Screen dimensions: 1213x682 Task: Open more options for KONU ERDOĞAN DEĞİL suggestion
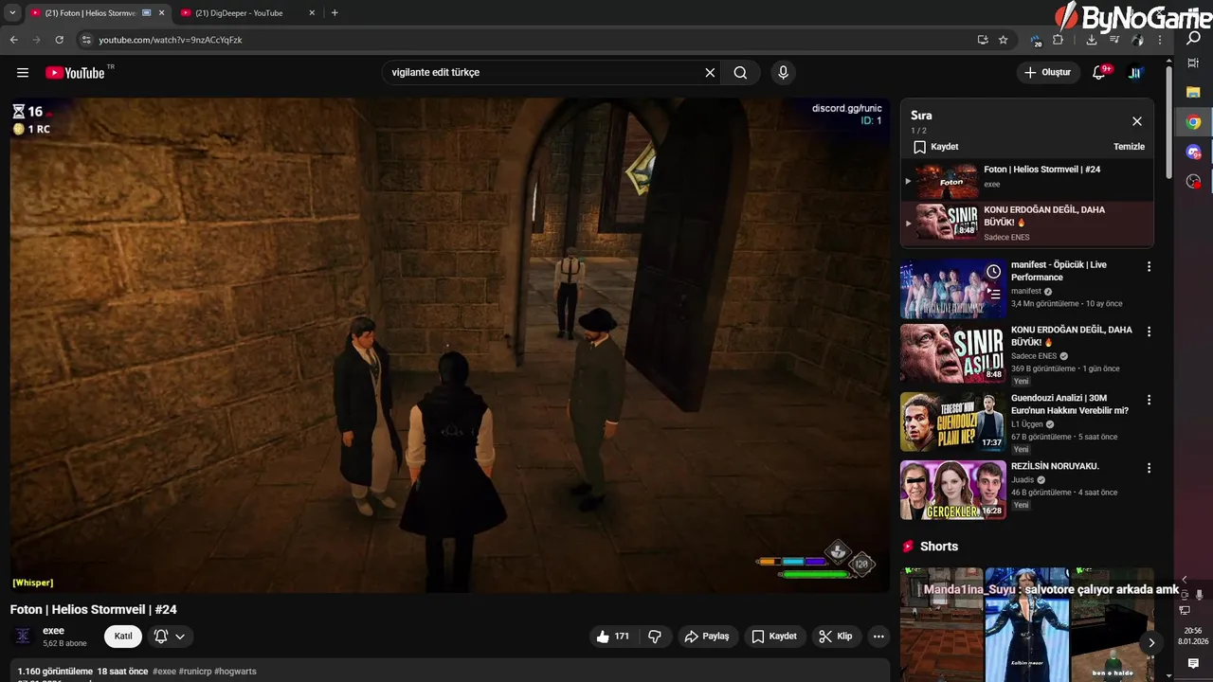1149,332
